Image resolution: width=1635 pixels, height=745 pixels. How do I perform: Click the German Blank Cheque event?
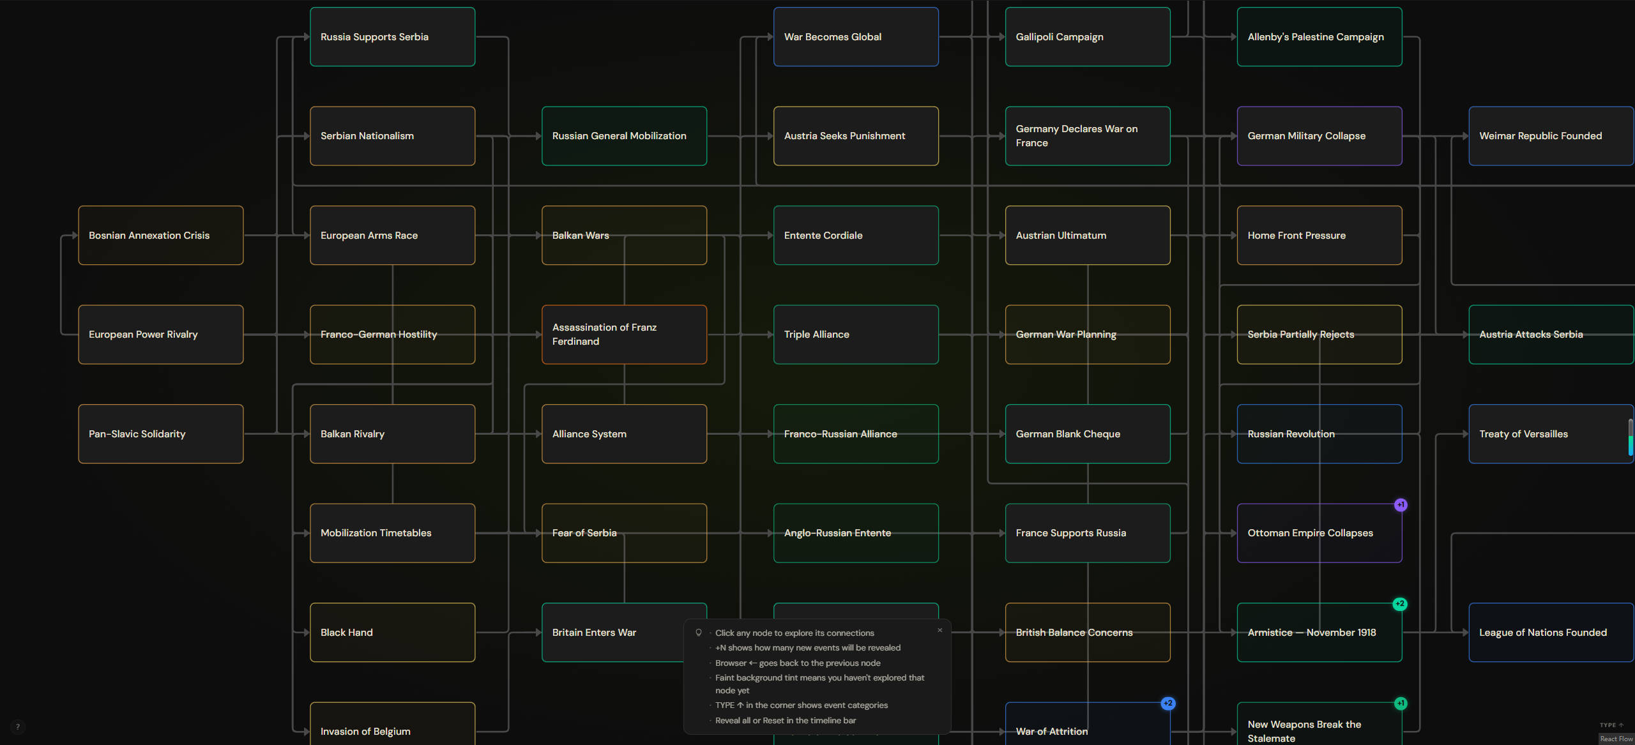pos(1088,433)
